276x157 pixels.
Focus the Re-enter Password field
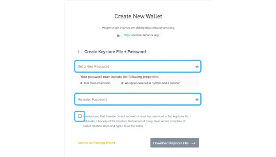(138, 99)
